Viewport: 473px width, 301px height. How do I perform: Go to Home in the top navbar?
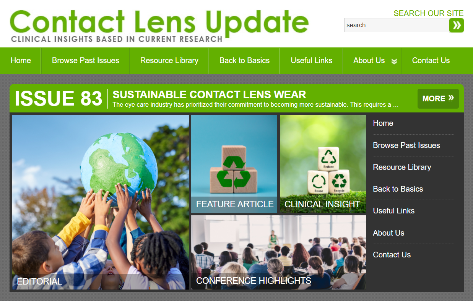point(21,60)
